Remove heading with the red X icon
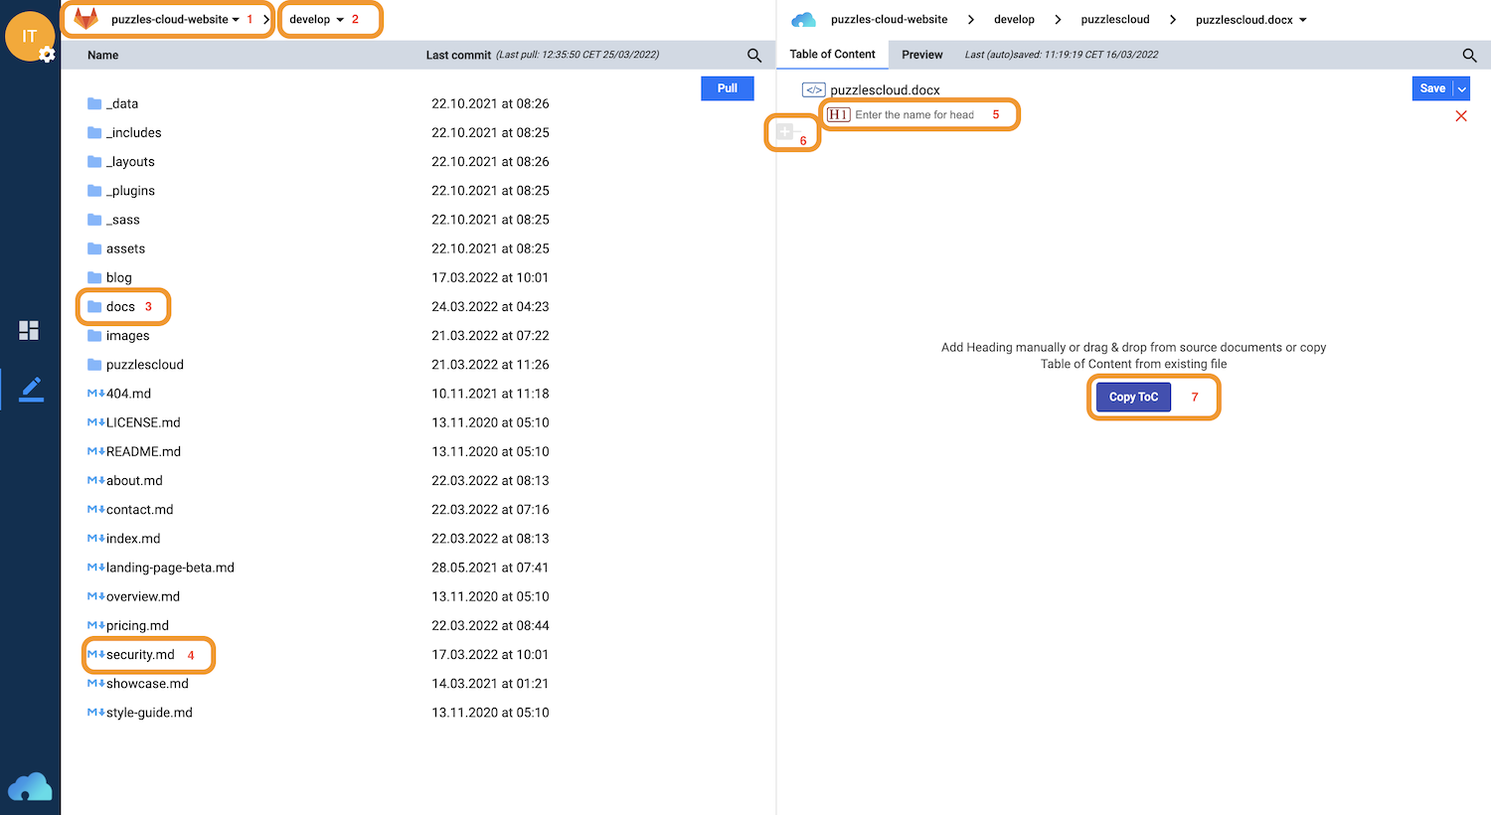The width and height of the screenshot is (1491, 815). coord(1461,116)
